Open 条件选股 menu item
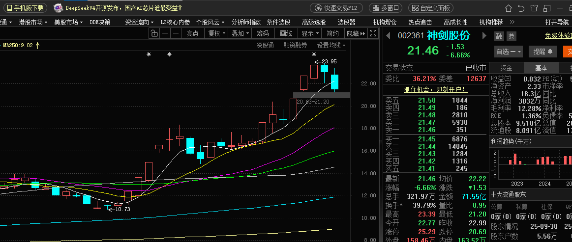The image size is (572, 242). [279, 22]
